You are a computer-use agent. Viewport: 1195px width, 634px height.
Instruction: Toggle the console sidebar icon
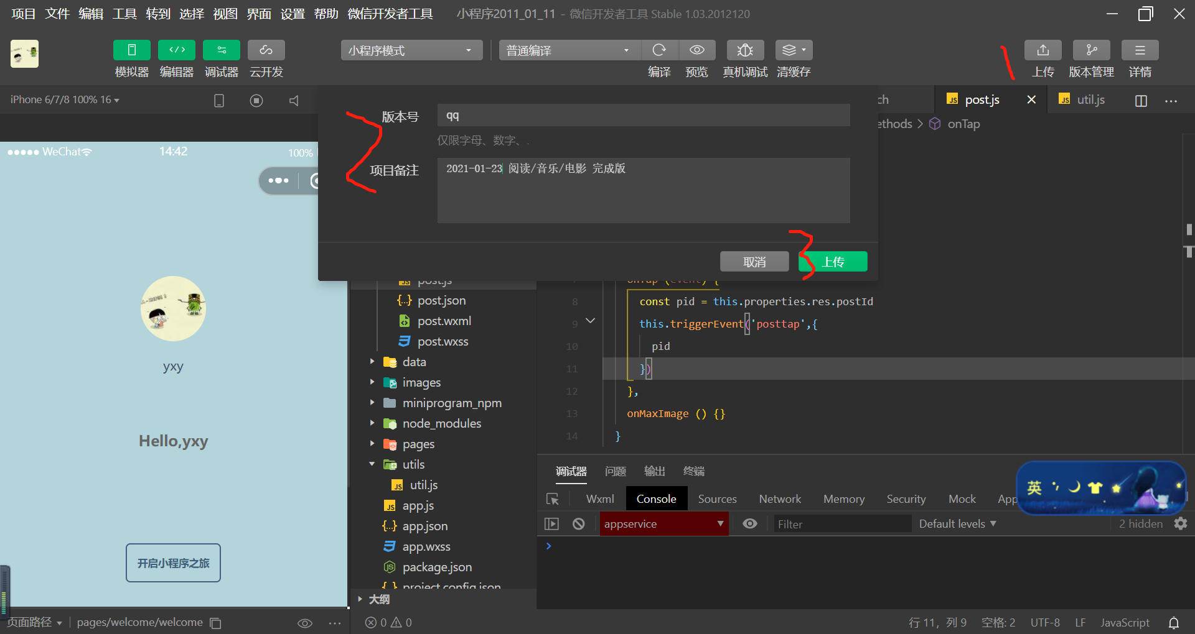click(x=551, y=524)
